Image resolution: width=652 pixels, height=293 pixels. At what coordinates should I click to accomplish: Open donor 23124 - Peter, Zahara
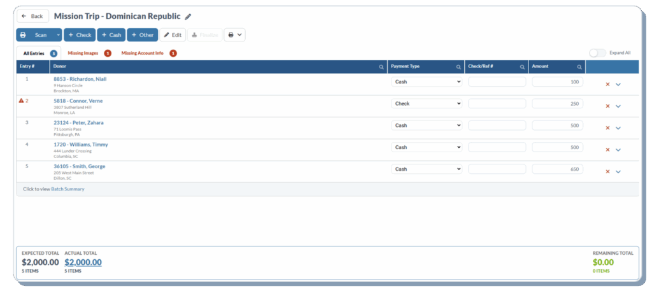click(x=78, y=123)
